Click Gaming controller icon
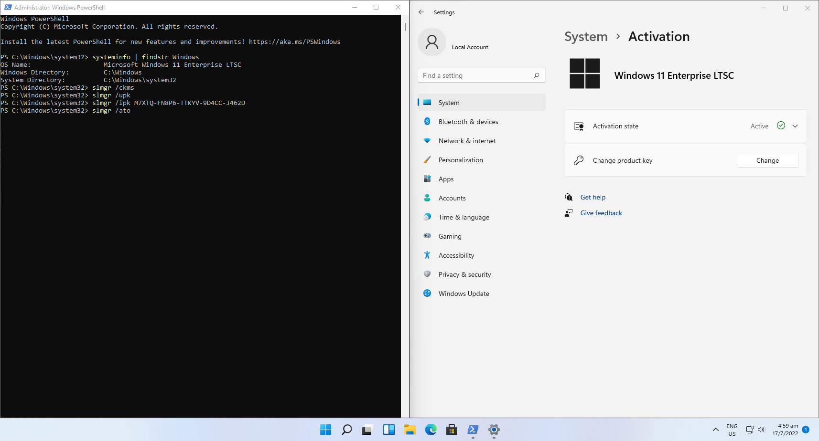The height and width of the screenshot is (441, 819). point(427,236)
